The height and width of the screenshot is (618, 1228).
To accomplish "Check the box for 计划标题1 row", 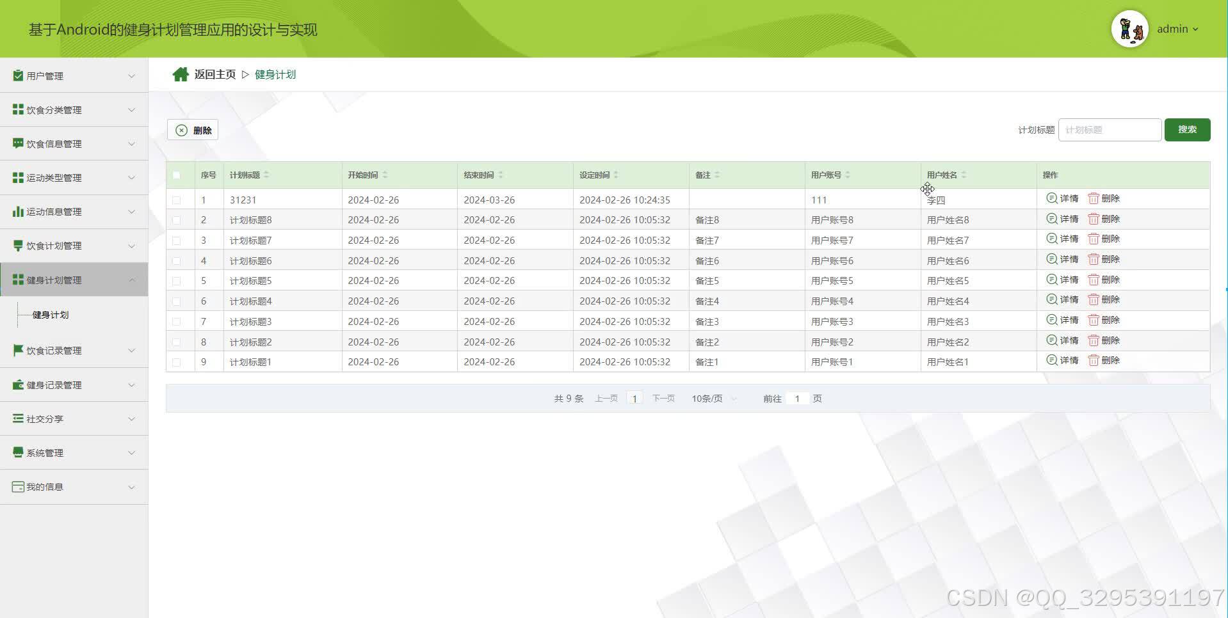I will 177,362.
